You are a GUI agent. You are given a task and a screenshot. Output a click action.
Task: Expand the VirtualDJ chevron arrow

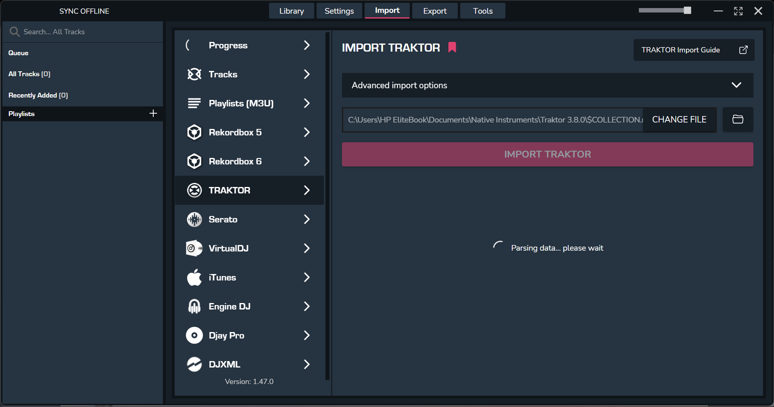pyautogui.click(x=307, y=248)
